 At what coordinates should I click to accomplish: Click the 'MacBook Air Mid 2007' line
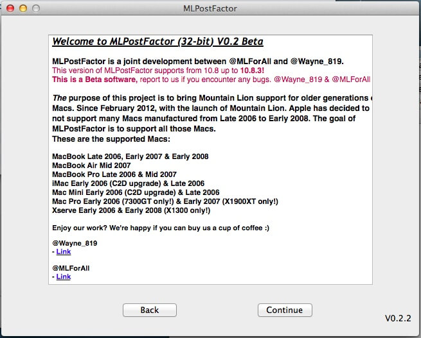[x=91, y=165]
